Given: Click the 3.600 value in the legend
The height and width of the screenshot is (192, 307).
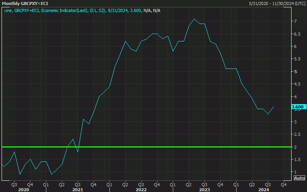Looking at the screenshot, I should click(x=135, y=10).
